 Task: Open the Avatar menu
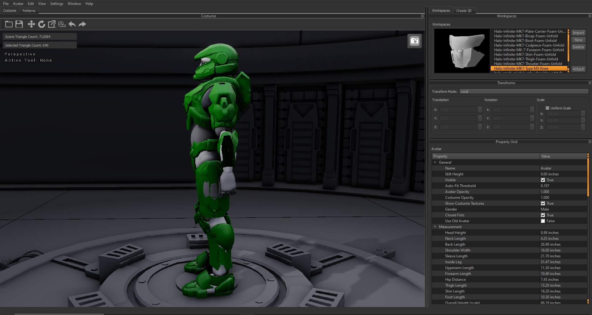click(x=18, y=4)
